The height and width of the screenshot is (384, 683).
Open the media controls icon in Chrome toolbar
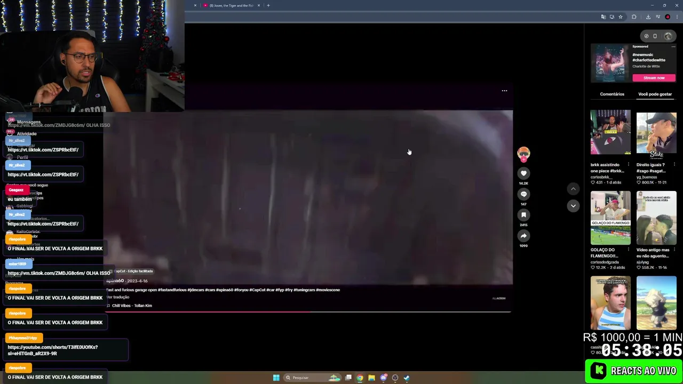(x=658, y=17)
